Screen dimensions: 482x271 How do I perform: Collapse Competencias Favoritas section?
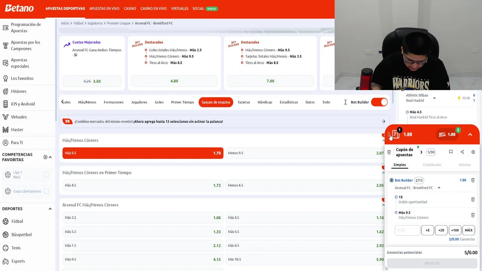point(50,157)
